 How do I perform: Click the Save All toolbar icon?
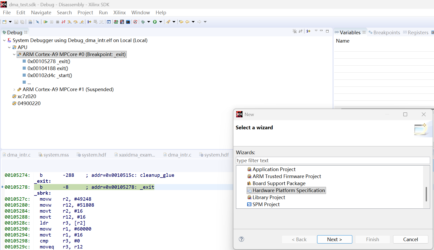22,22
